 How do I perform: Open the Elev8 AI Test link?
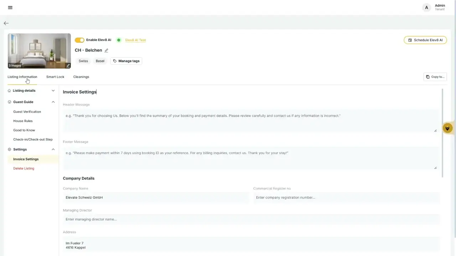click(x=135, y=40)
